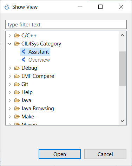Click the Java folder icon
This screenshot has height=166, width=132.
pyautogui.click(x=17, y=100)
